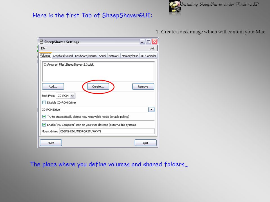Select the C:\Program Files\SheepShaver-2.3\disk volume entry
Screen dimensions: 270x202
tap(69, 65)
